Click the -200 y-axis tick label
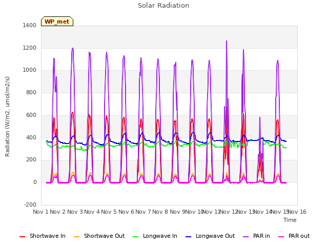 click(30, 204)
